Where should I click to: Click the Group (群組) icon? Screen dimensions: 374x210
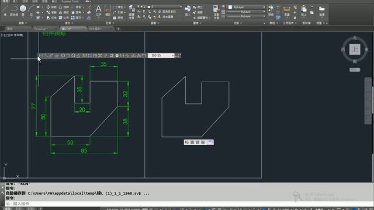tap(271, 10)
